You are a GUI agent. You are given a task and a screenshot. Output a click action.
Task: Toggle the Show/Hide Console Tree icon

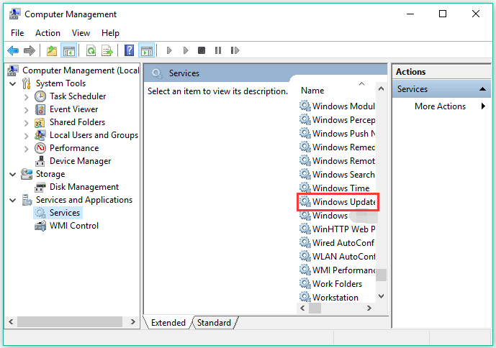68,50
